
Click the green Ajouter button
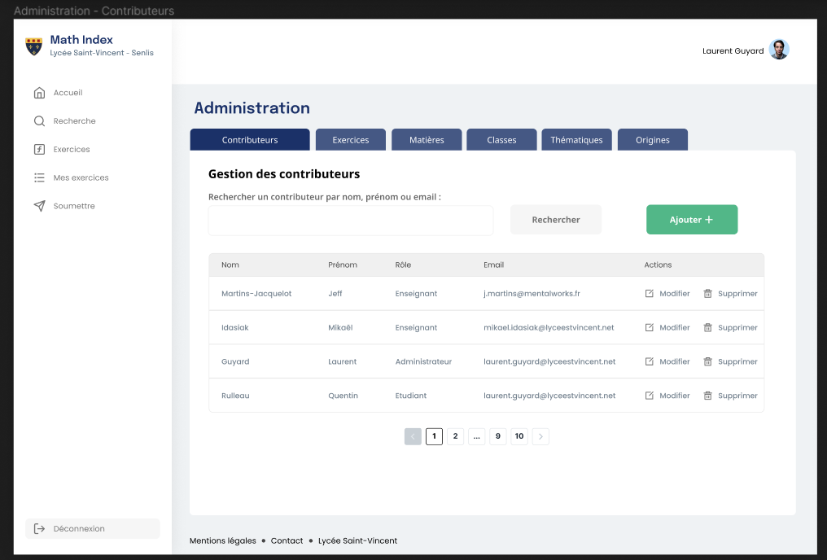(692, 220)
